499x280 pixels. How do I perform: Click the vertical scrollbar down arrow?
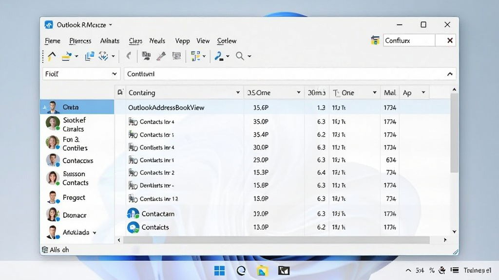coord(454,232)
